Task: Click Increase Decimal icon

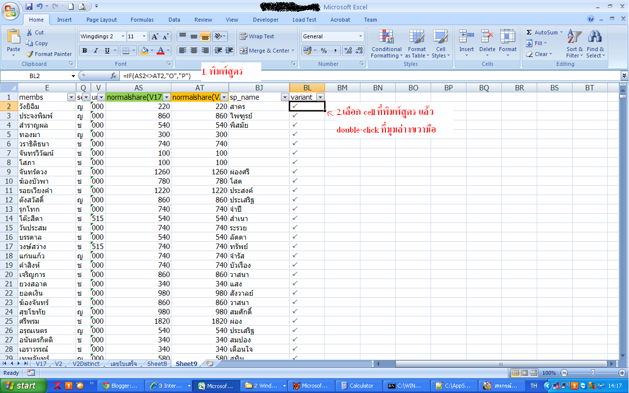Action: tap(348, 51)
